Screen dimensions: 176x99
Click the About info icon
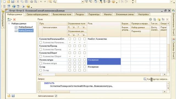click(114, 2)
